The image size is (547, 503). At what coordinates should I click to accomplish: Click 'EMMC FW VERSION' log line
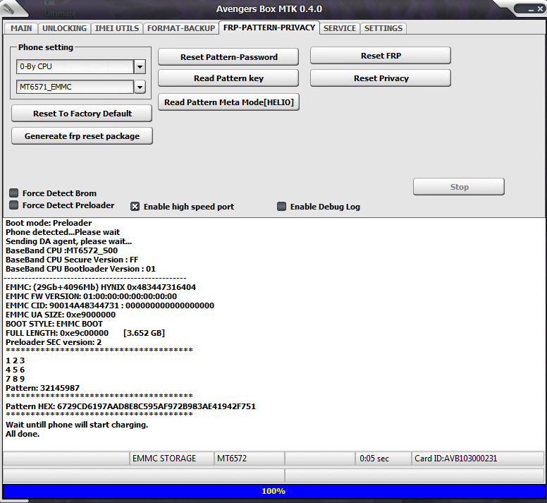(x=91, y=296)
